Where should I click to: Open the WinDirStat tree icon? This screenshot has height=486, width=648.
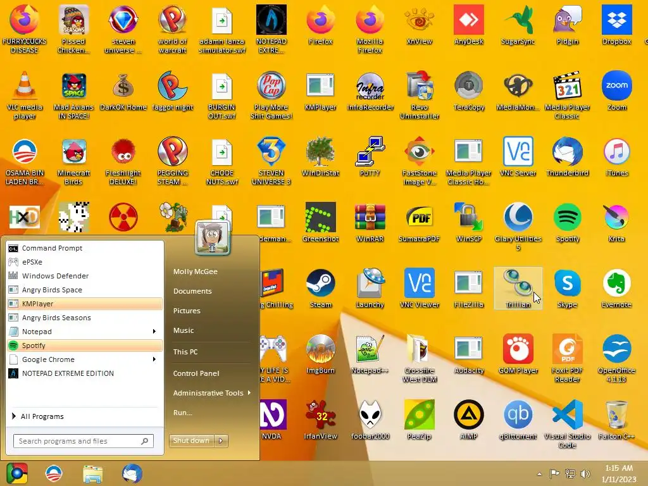pyautogui.click(x=320, y=157)
